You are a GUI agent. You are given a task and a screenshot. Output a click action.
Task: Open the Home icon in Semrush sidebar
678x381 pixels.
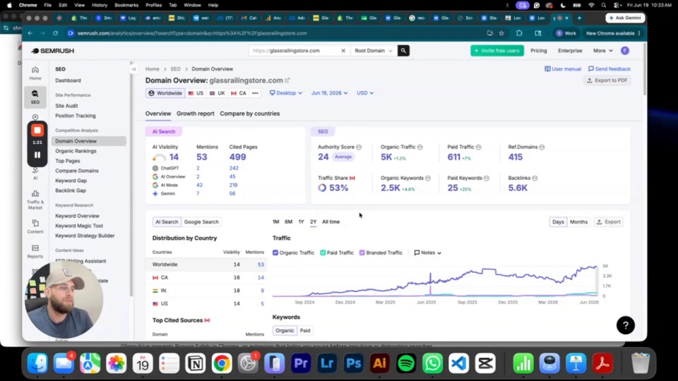(x=35, y=73)
